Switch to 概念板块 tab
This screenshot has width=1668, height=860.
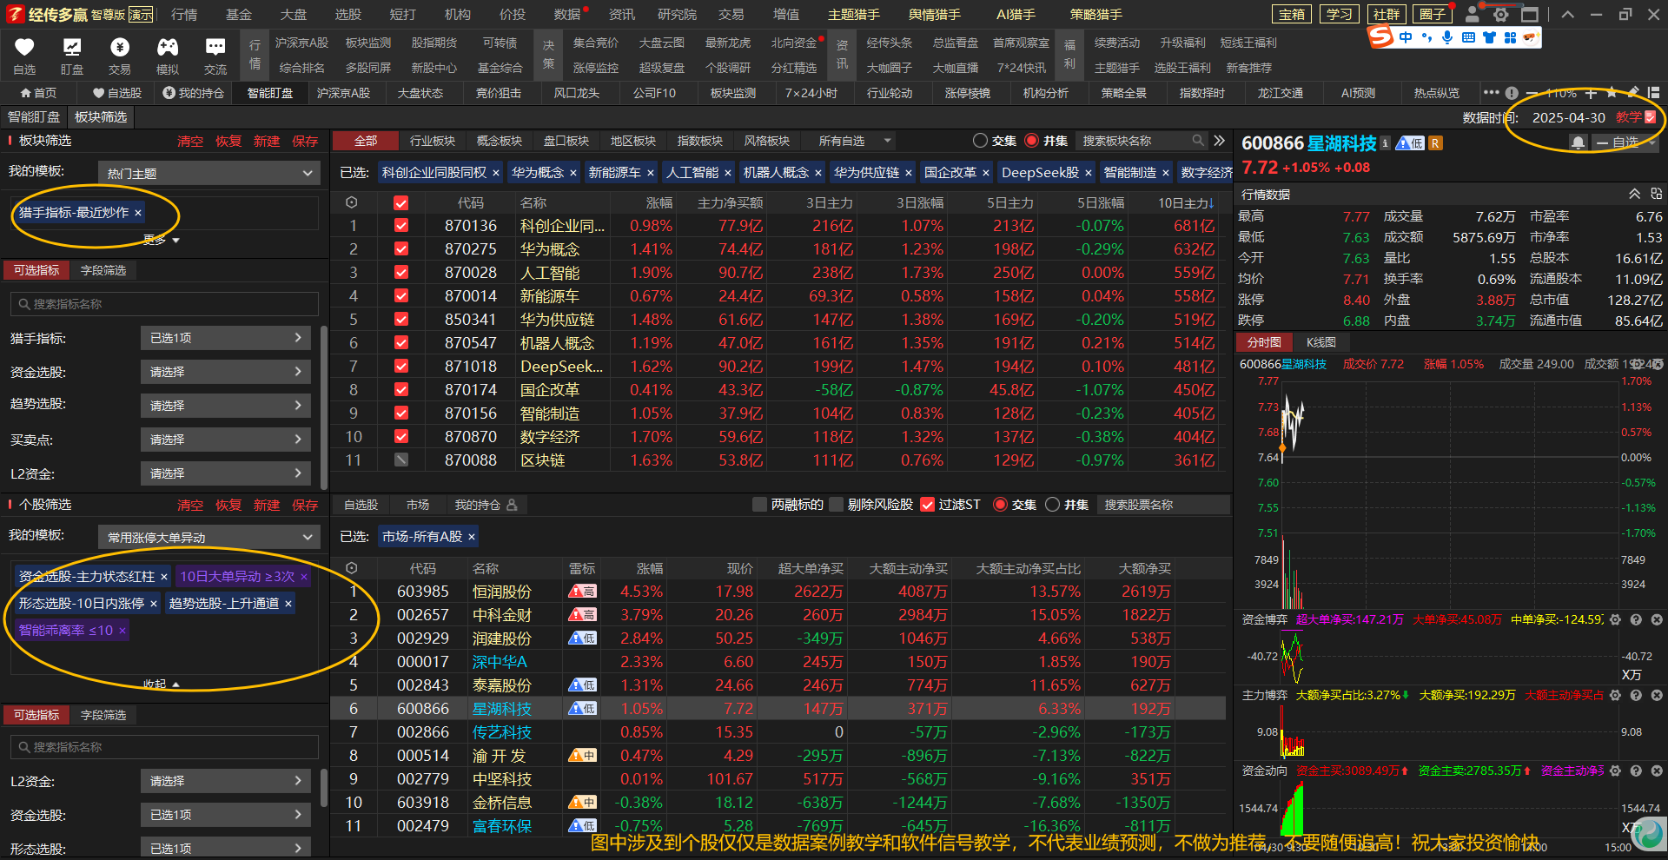point(500,141)
